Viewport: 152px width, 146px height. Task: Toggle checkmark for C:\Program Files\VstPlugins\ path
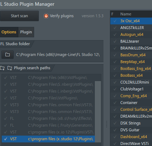(x=5, y=98)
